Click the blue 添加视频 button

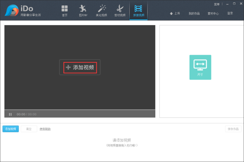pyautogui.click(x=11, y=129)
